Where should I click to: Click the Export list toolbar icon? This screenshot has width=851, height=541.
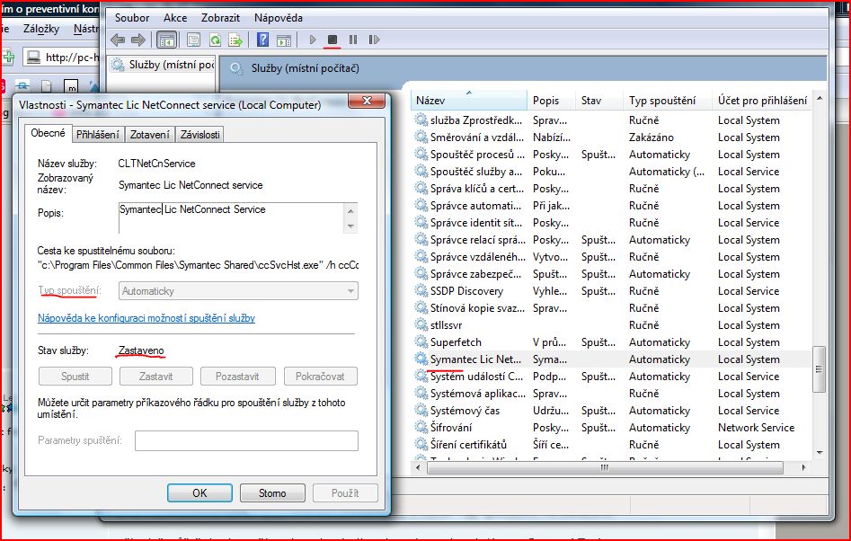point(235,40)
